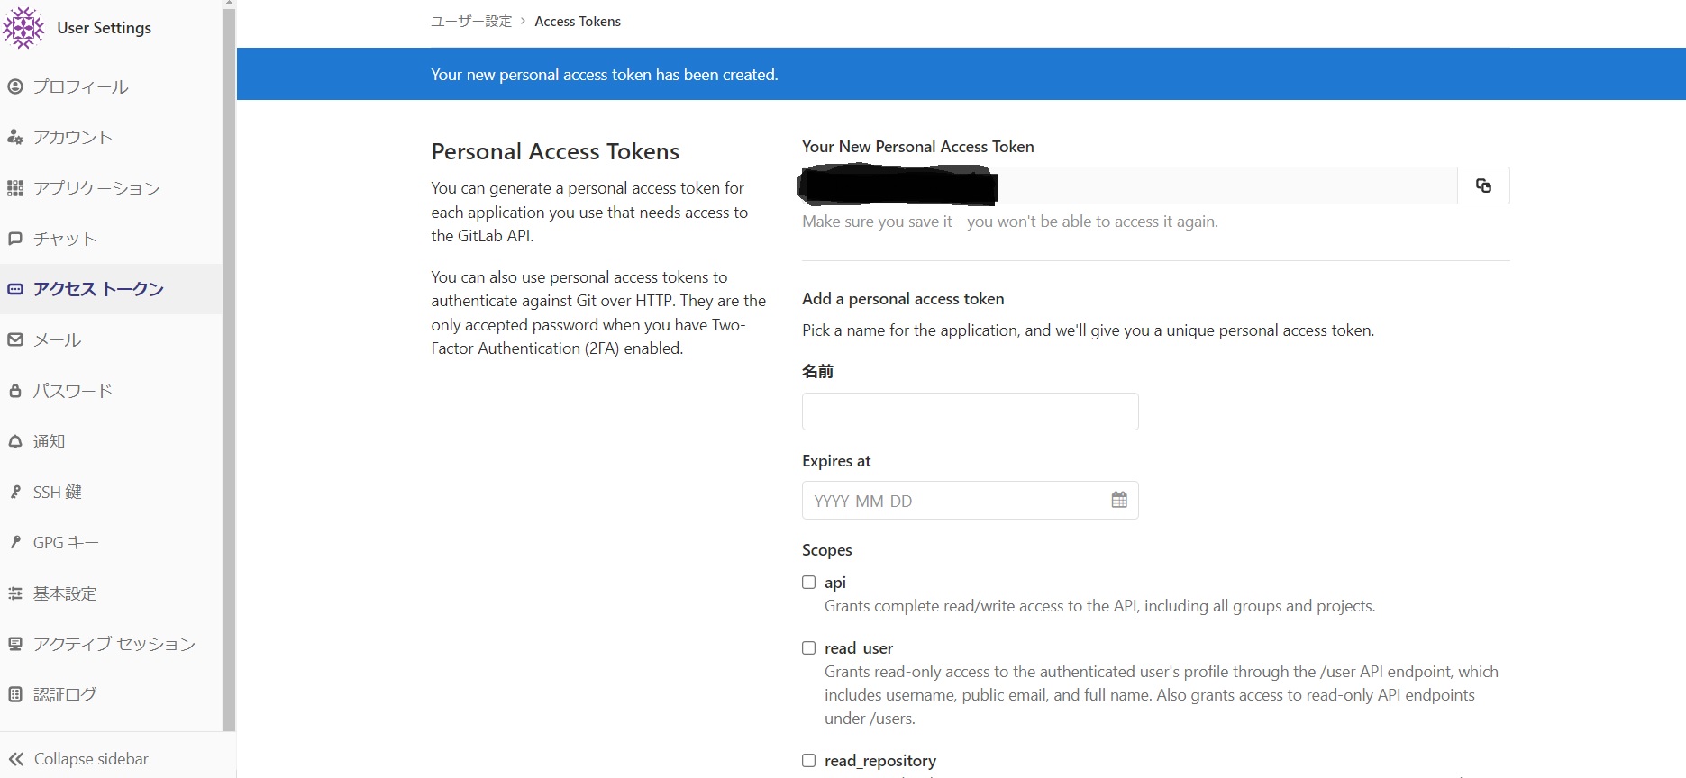
Task: Click the sidebar vertical scrollbar
Action: point(229,360)
